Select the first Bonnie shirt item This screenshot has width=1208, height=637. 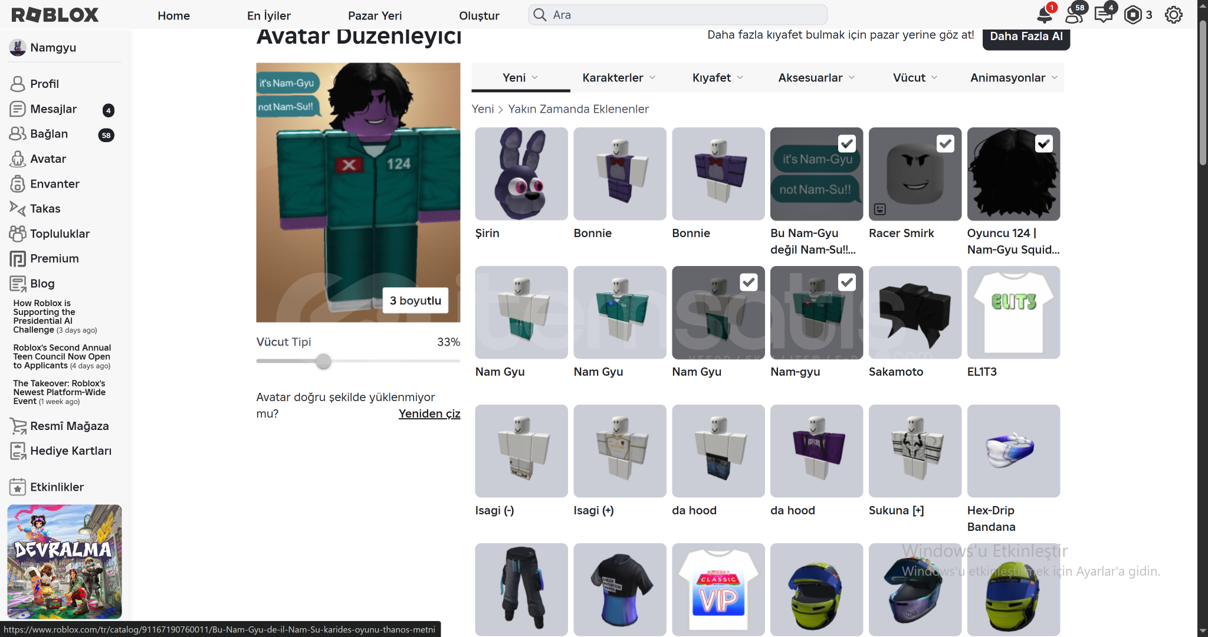pyautogui.click(x=620, y=174)
